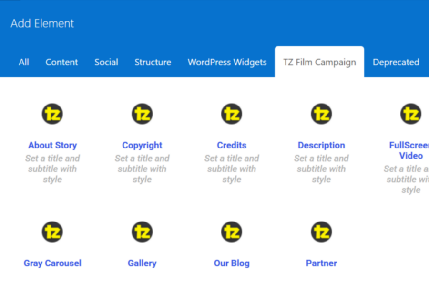This screenshot has height=296, width=429.
Task: Click the tz icon above Copyright
Action: (x=142, y=114)
